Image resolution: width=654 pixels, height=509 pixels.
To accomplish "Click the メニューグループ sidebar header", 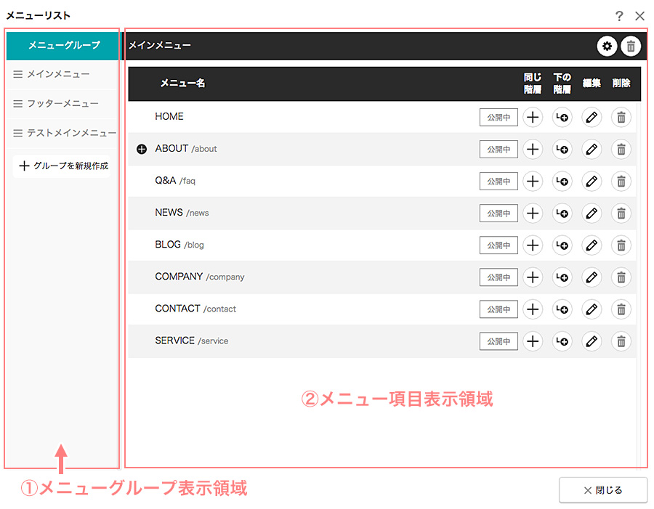I will tap(62, 46).
